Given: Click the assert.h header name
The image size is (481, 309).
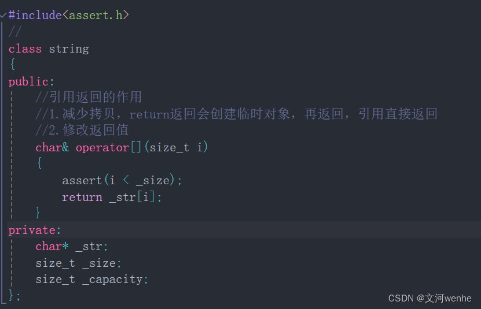Looking at the screenshot, I should (96, 16).
